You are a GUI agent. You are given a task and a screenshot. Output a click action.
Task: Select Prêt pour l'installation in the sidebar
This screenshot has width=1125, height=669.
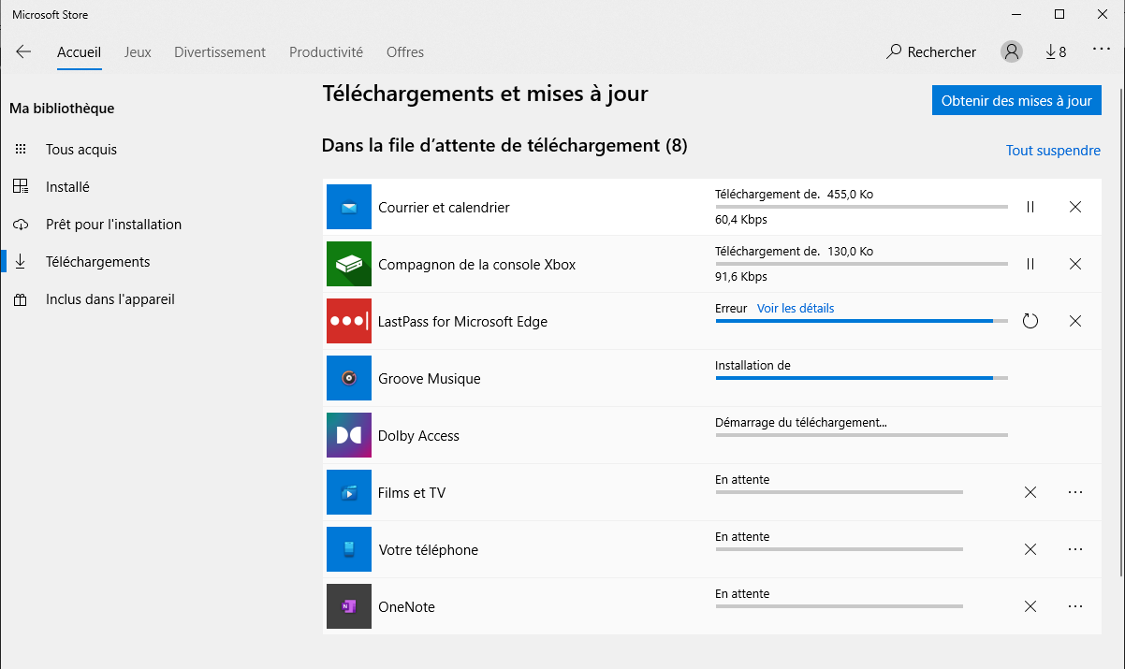(113, 225)
